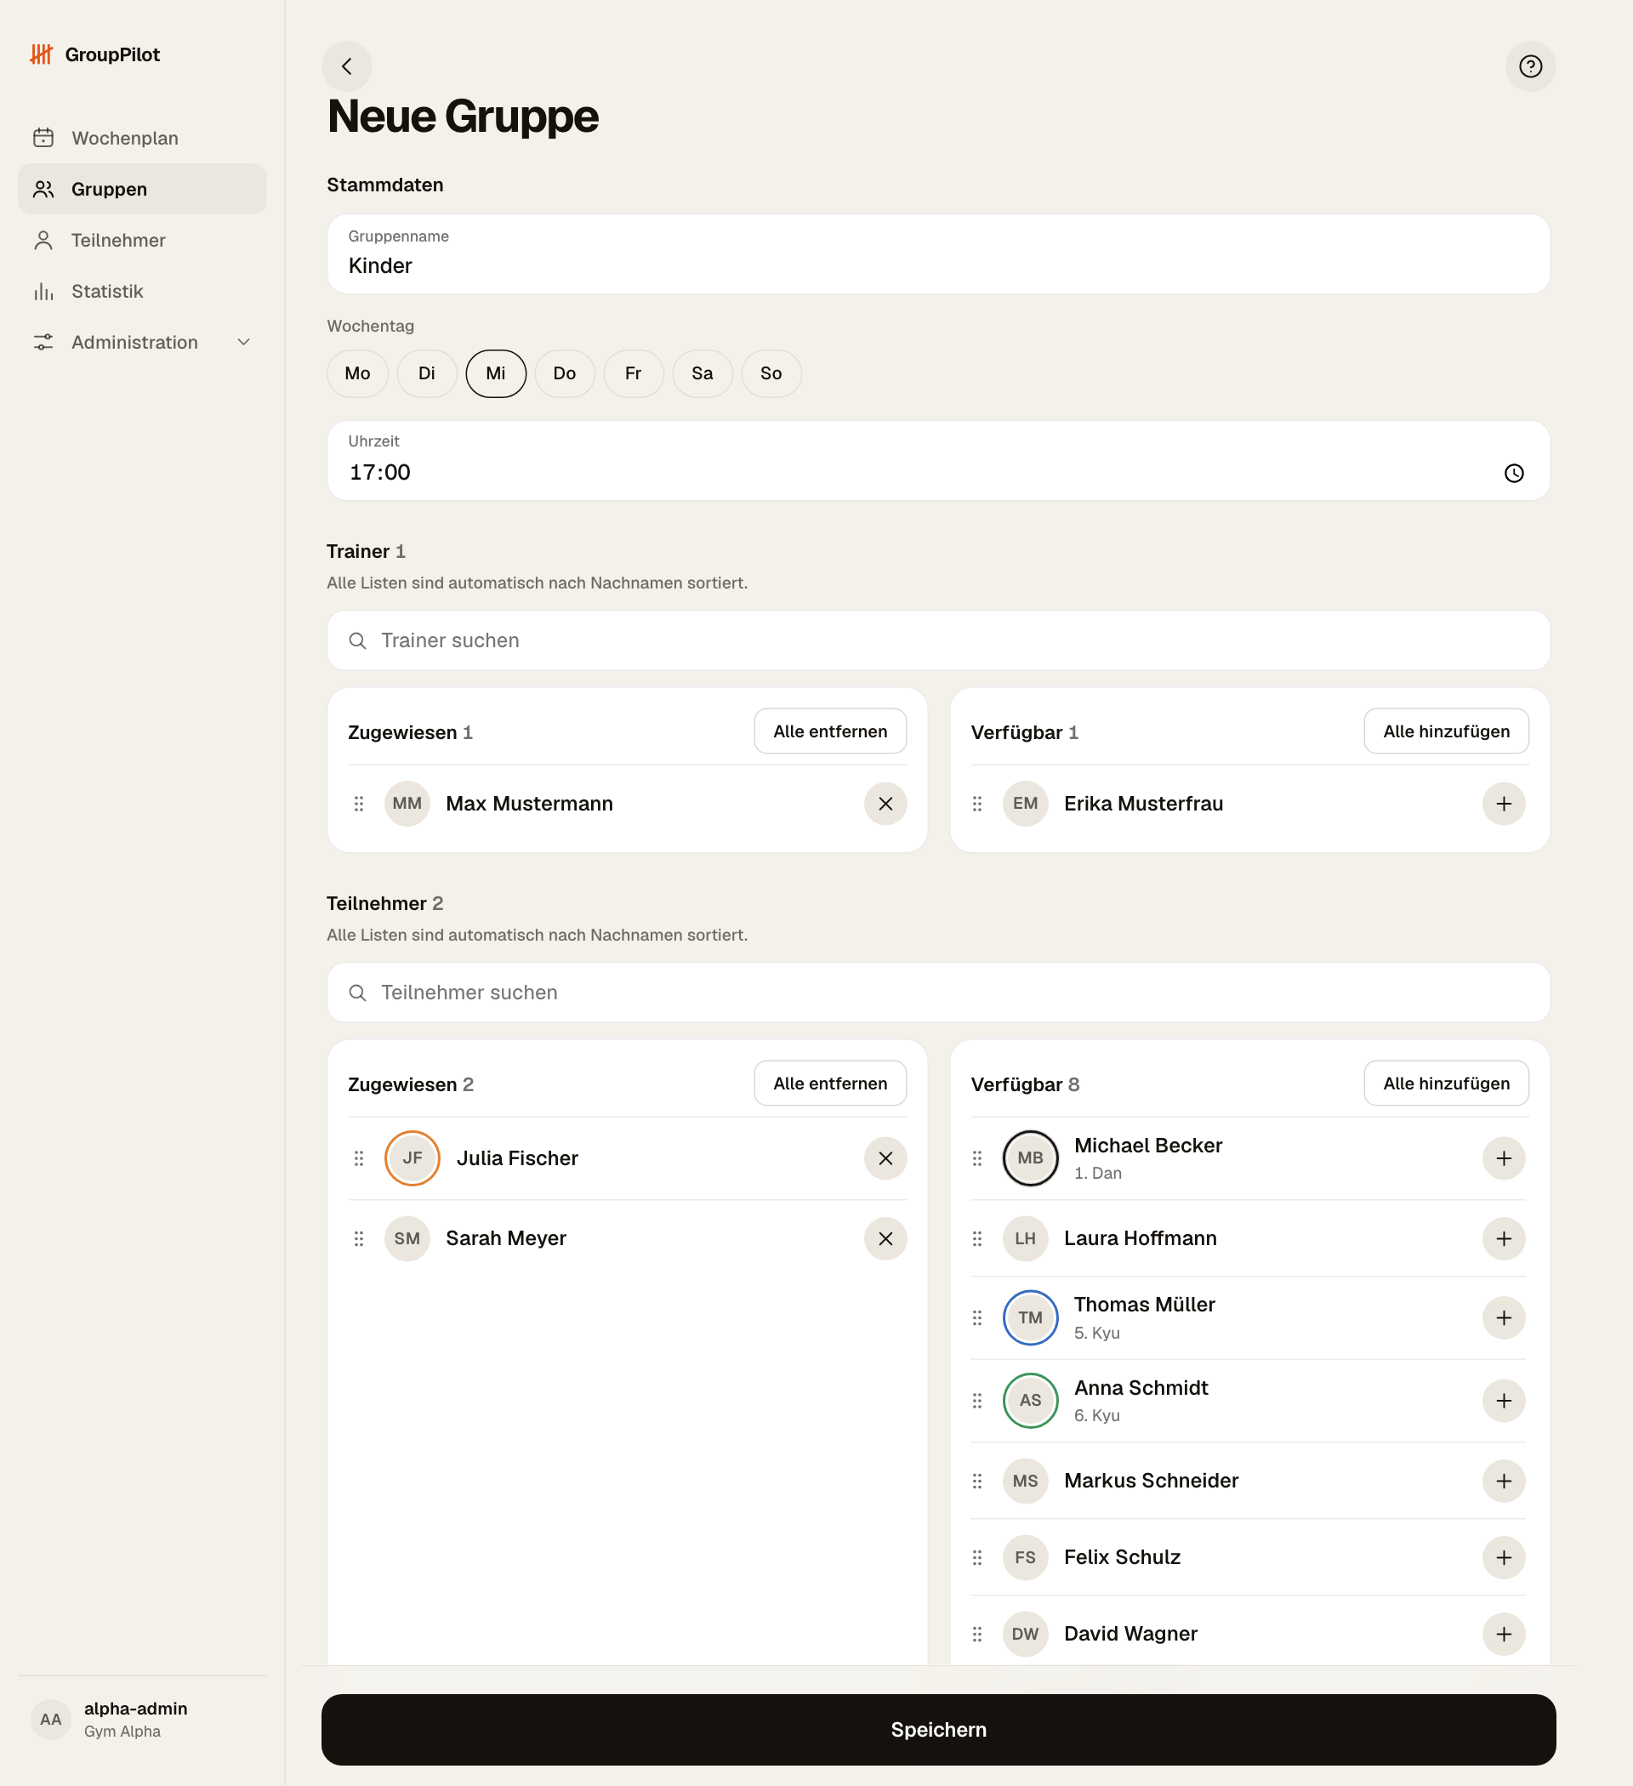Click the back arrow button
Screen dimensions: 1633x1786
tap(346, 66)
